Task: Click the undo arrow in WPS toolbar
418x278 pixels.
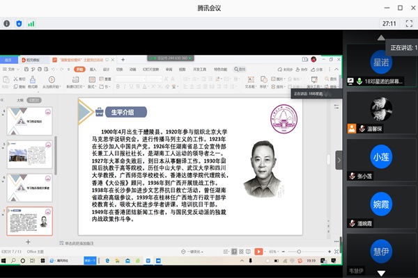Action: click(53, 69)
